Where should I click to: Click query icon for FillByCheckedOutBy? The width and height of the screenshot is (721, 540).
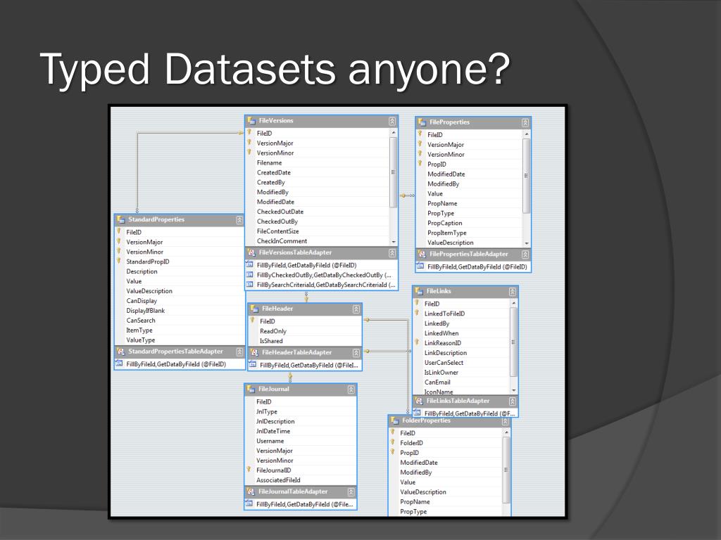point(250,275)
